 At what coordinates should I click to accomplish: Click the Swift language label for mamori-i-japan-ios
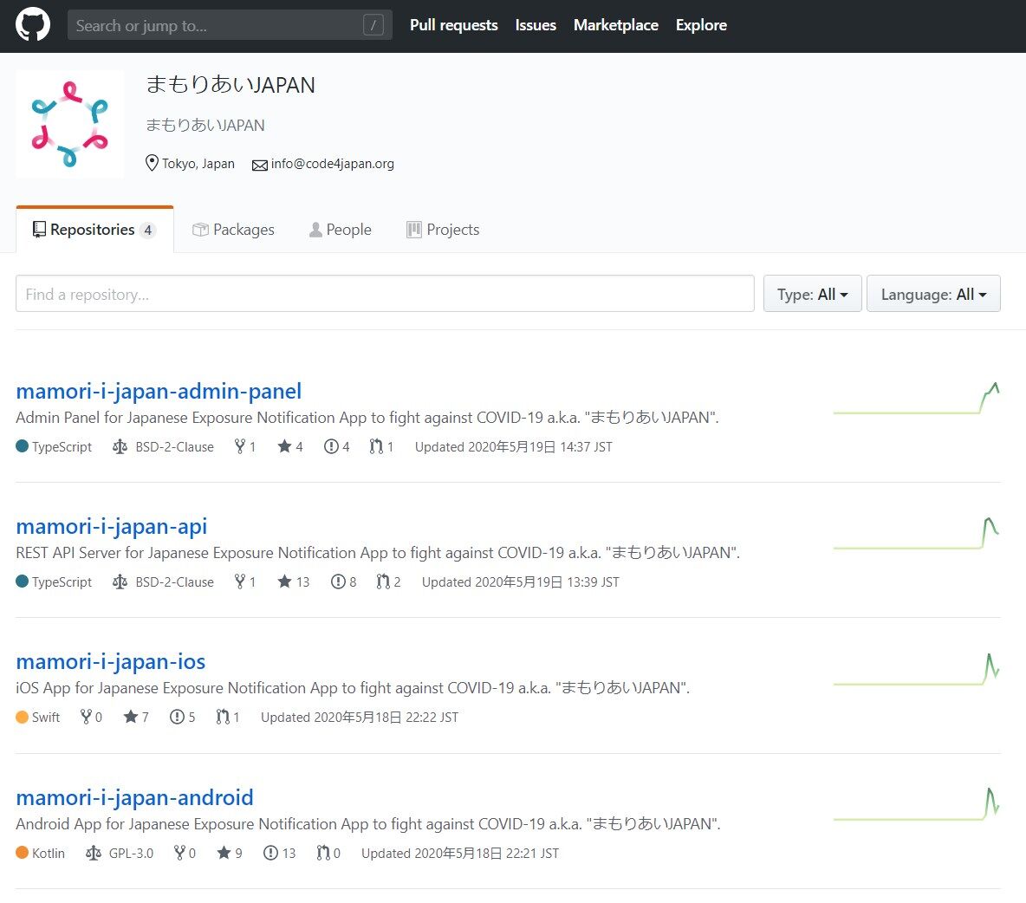[46, 718]
